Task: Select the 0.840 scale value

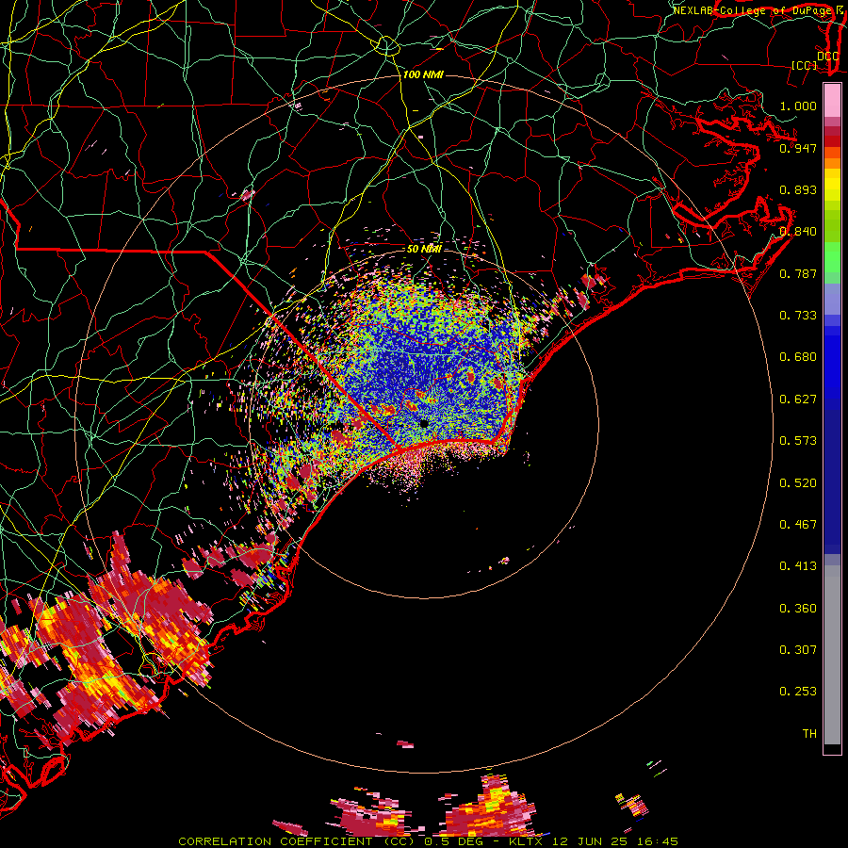Action: coord(798,232)
